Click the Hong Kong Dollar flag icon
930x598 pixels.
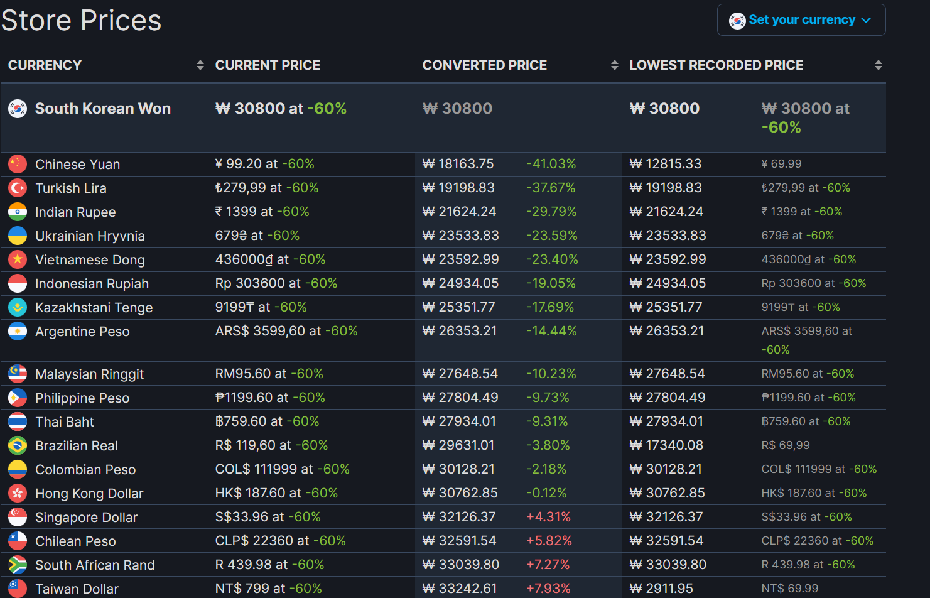tap(18, 493)
